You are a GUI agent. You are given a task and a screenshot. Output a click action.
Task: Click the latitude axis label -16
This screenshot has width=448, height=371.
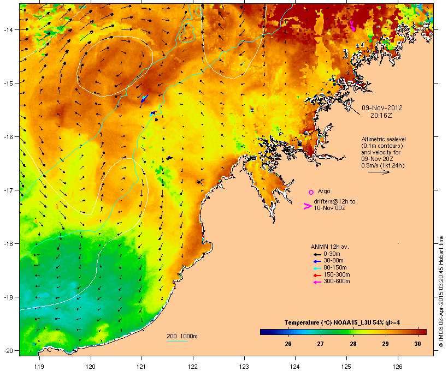point(8,137)
